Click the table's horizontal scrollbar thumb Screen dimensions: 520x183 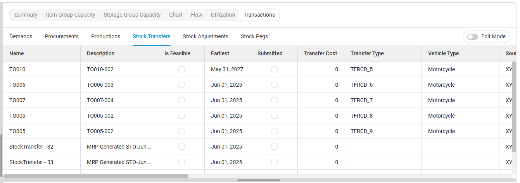point(95,176)
